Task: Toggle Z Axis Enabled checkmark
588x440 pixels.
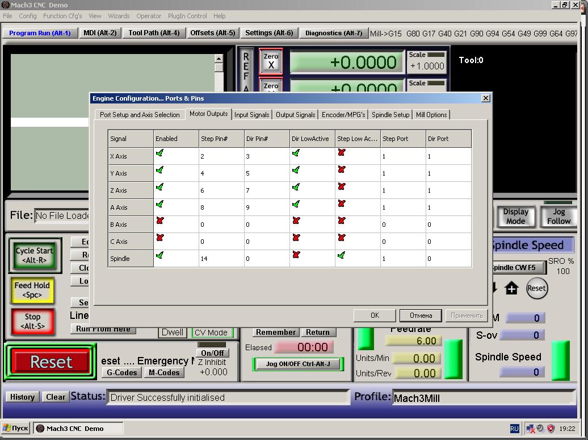Action: point(159,187)
